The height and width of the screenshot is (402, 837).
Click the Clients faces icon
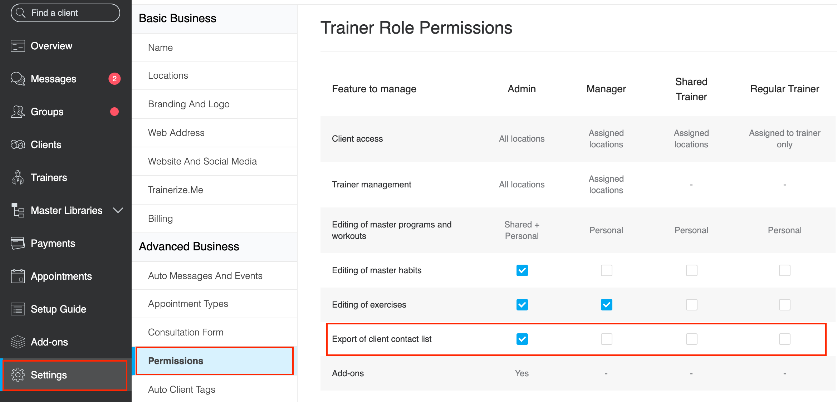pos(18,144)
